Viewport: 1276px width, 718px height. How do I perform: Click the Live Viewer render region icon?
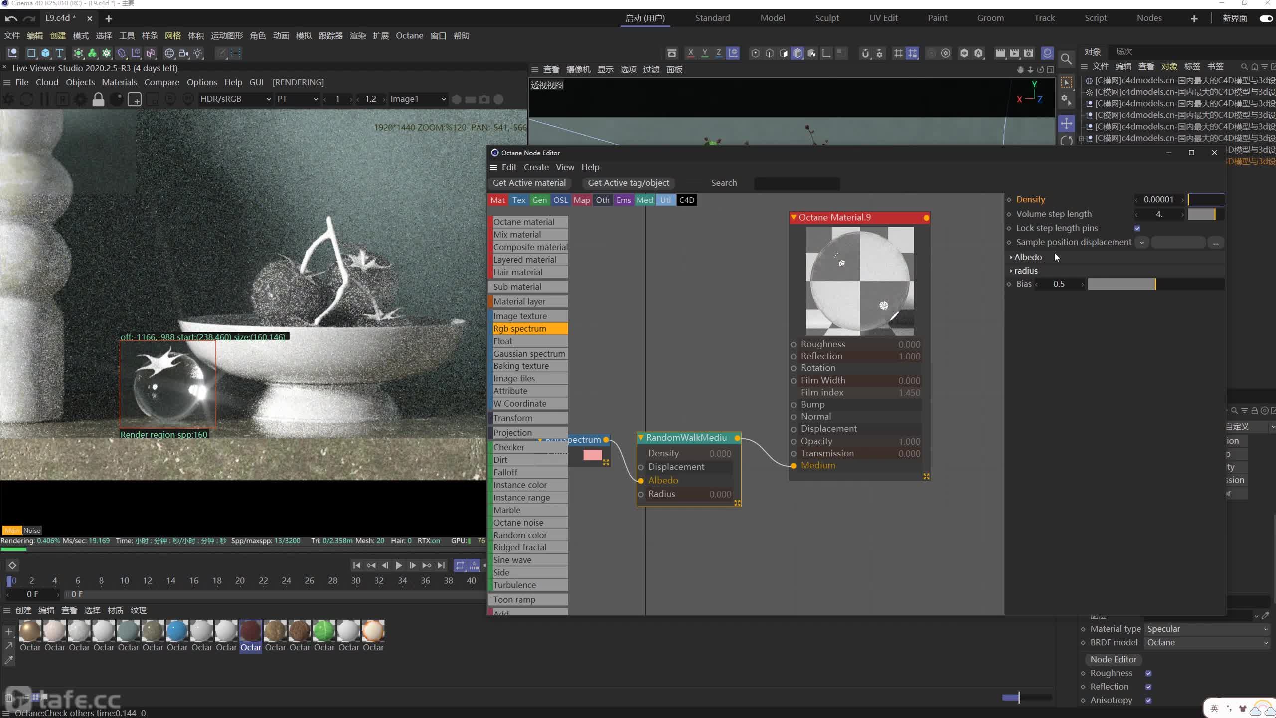tap(134, 99)
